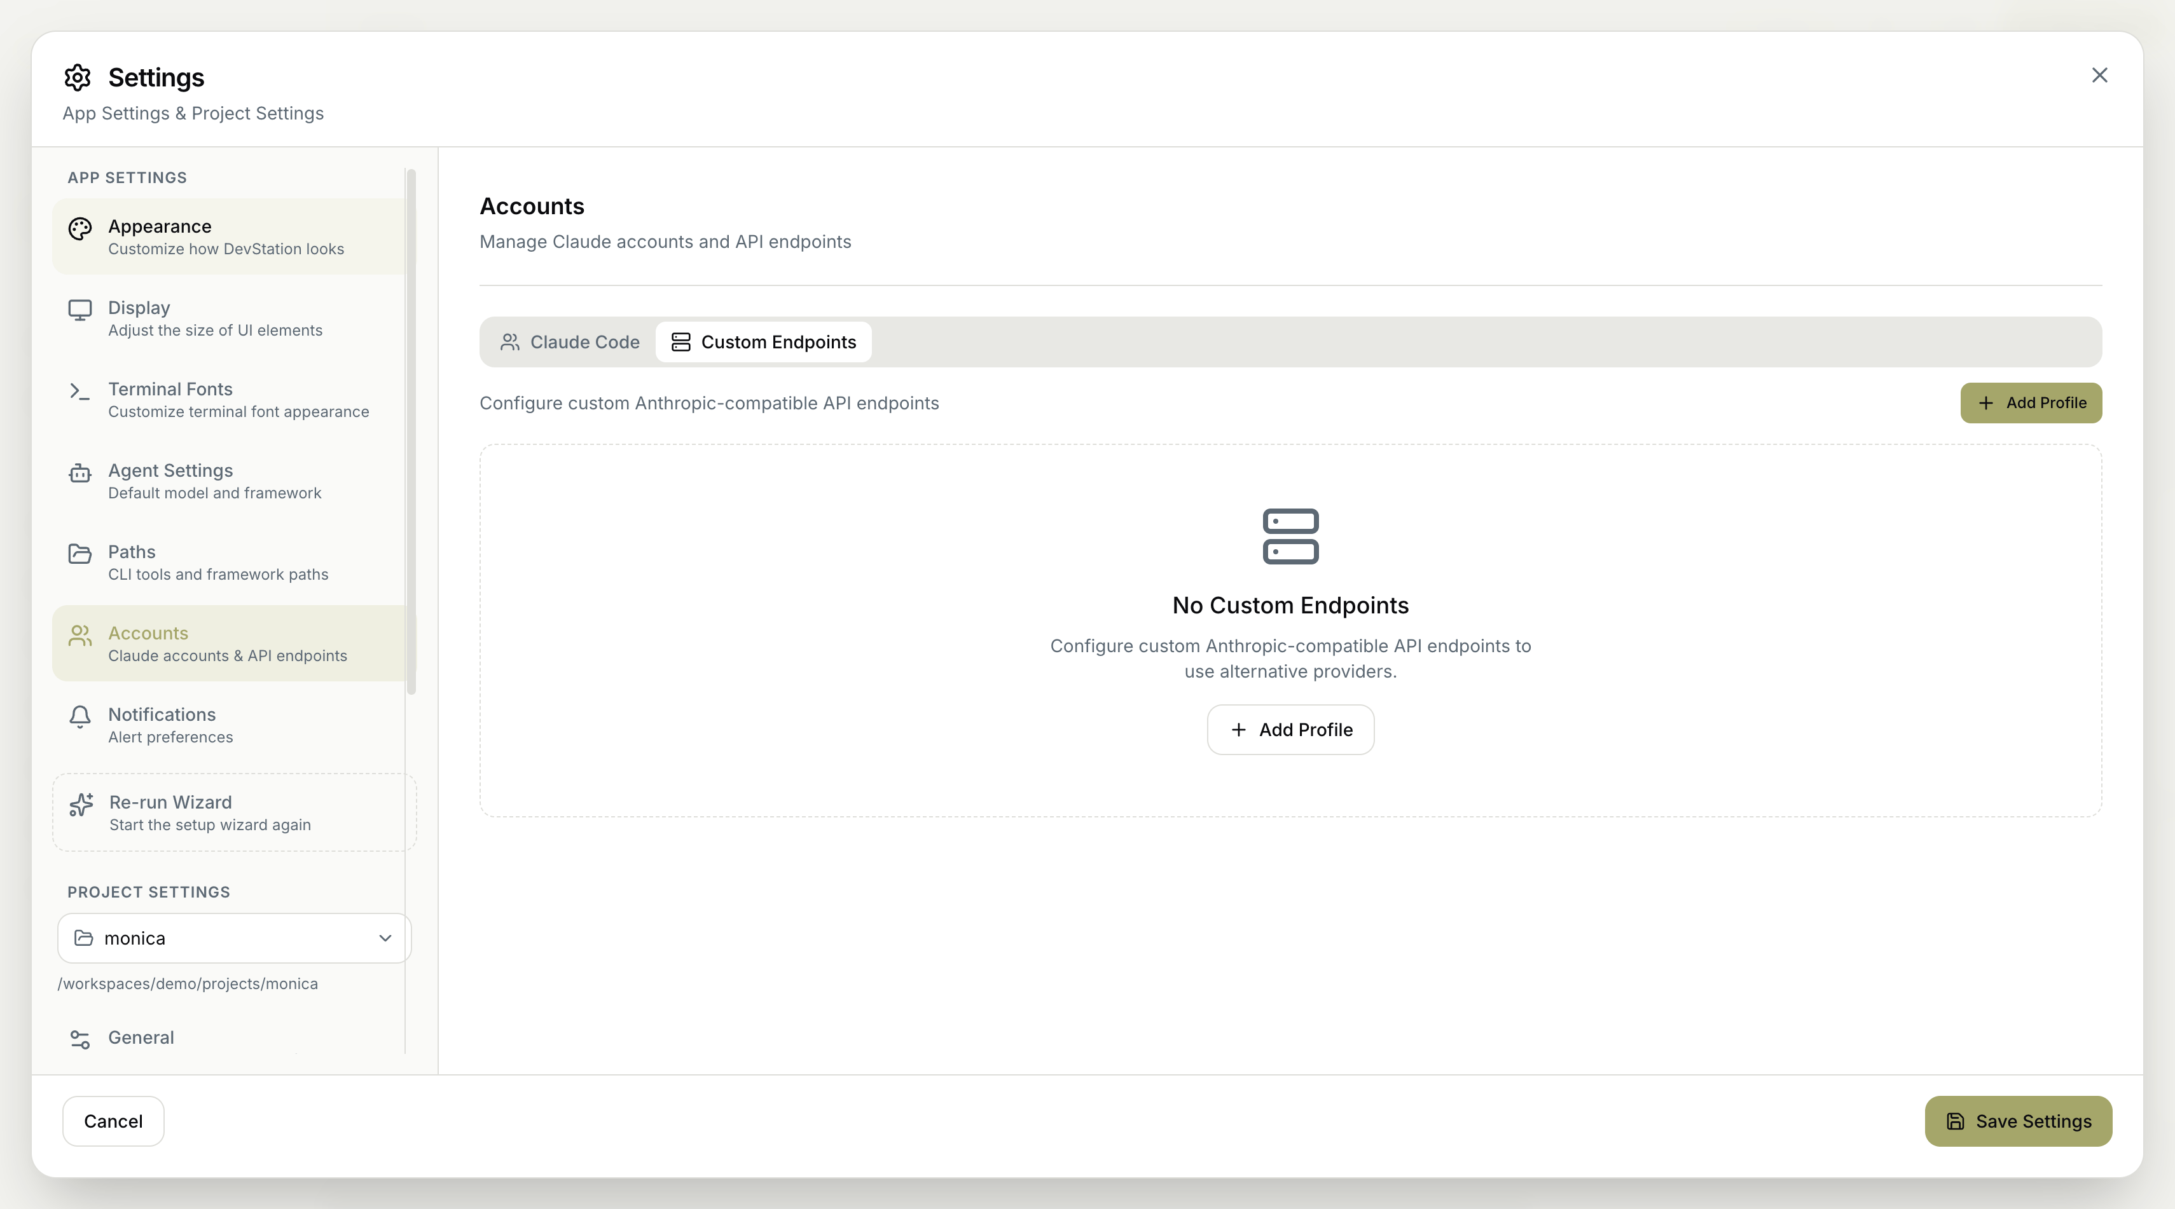This screenshot has width=2175, height=1209.
Task: Select the Custom Endpoints tab
Action: coord(763,342)
